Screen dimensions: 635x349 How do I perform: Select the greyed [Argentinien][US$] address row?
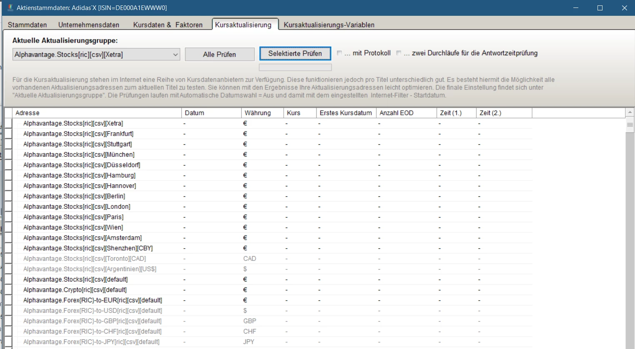[x=90, y=269]
